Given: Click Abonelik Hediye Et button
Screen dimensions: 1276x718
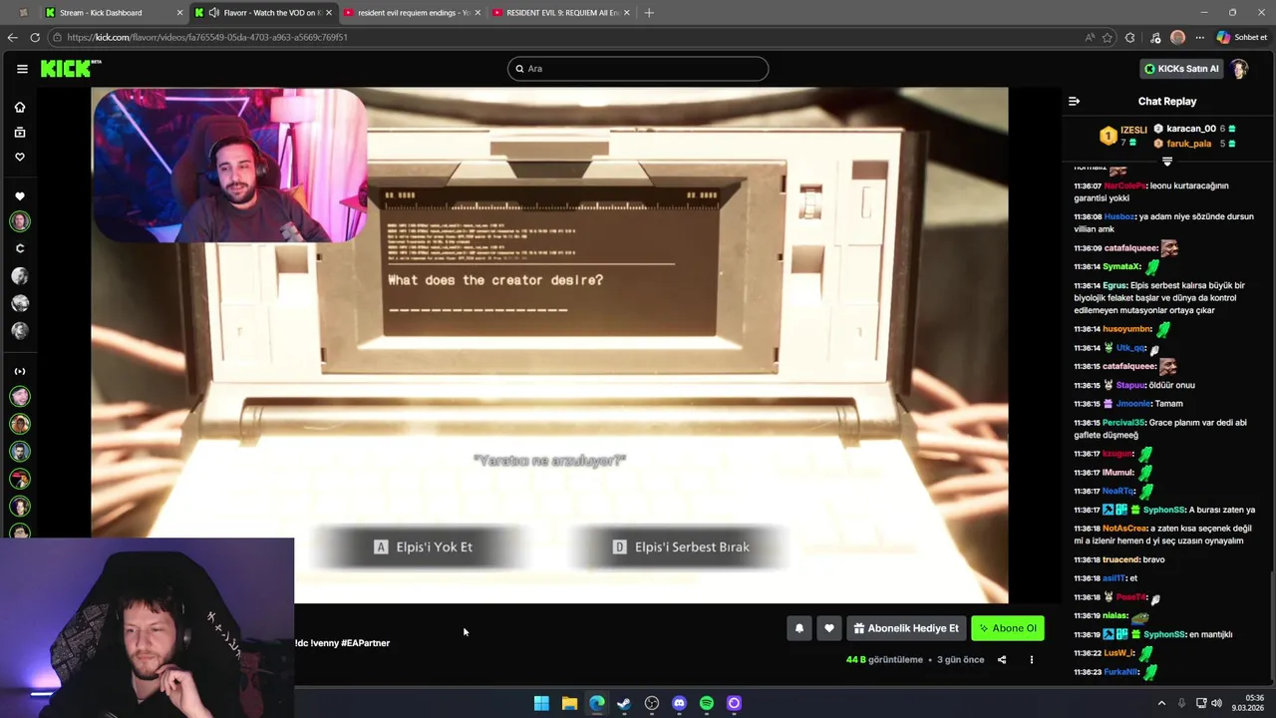Looking at the screenshot, I should click(x=905, y=628).
